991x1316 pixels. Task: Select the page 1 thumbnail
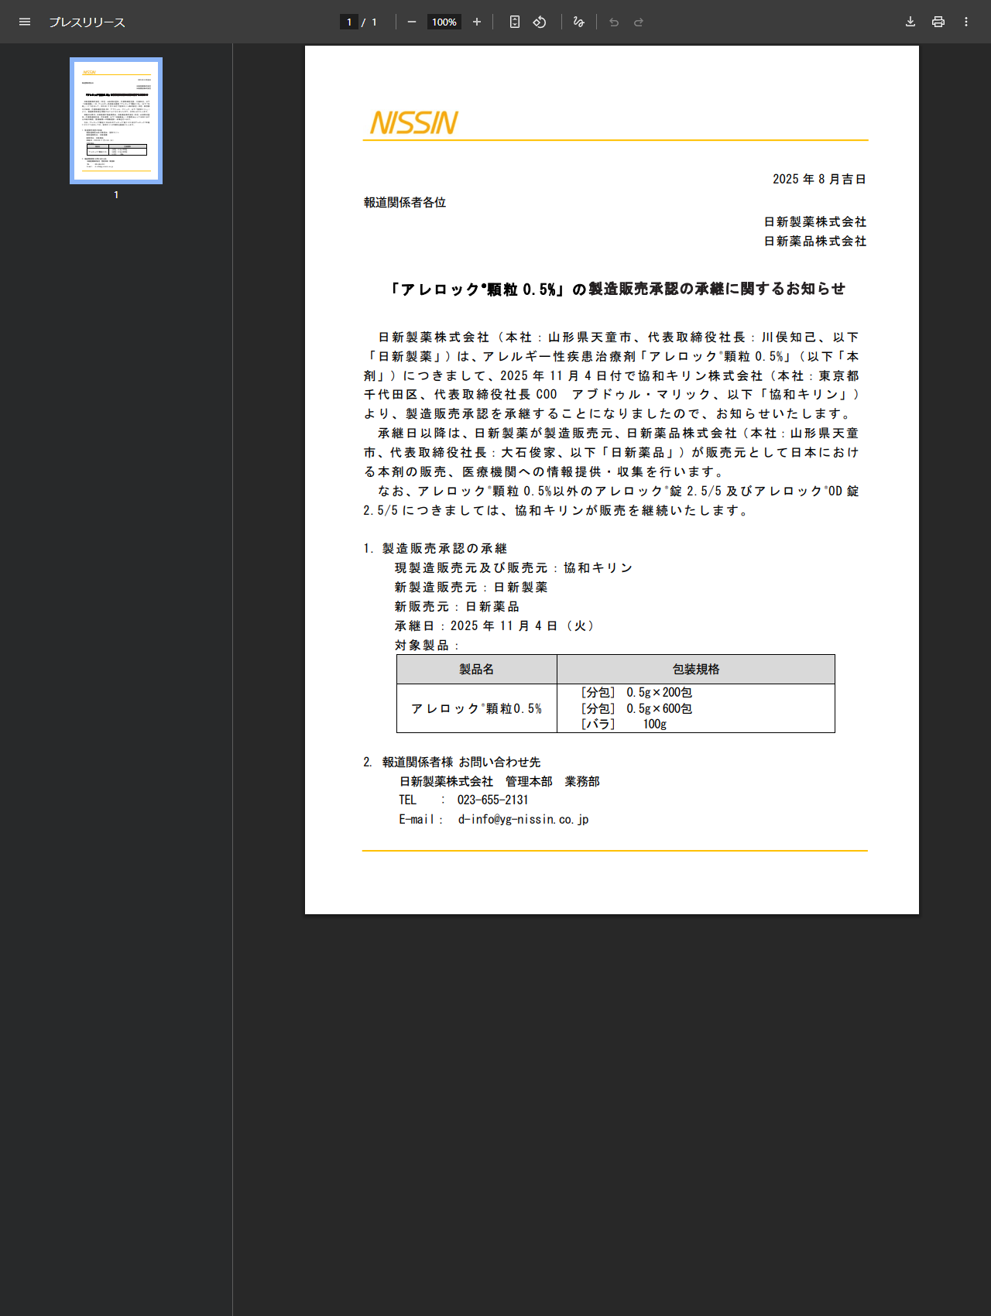(x=116, y=121)
